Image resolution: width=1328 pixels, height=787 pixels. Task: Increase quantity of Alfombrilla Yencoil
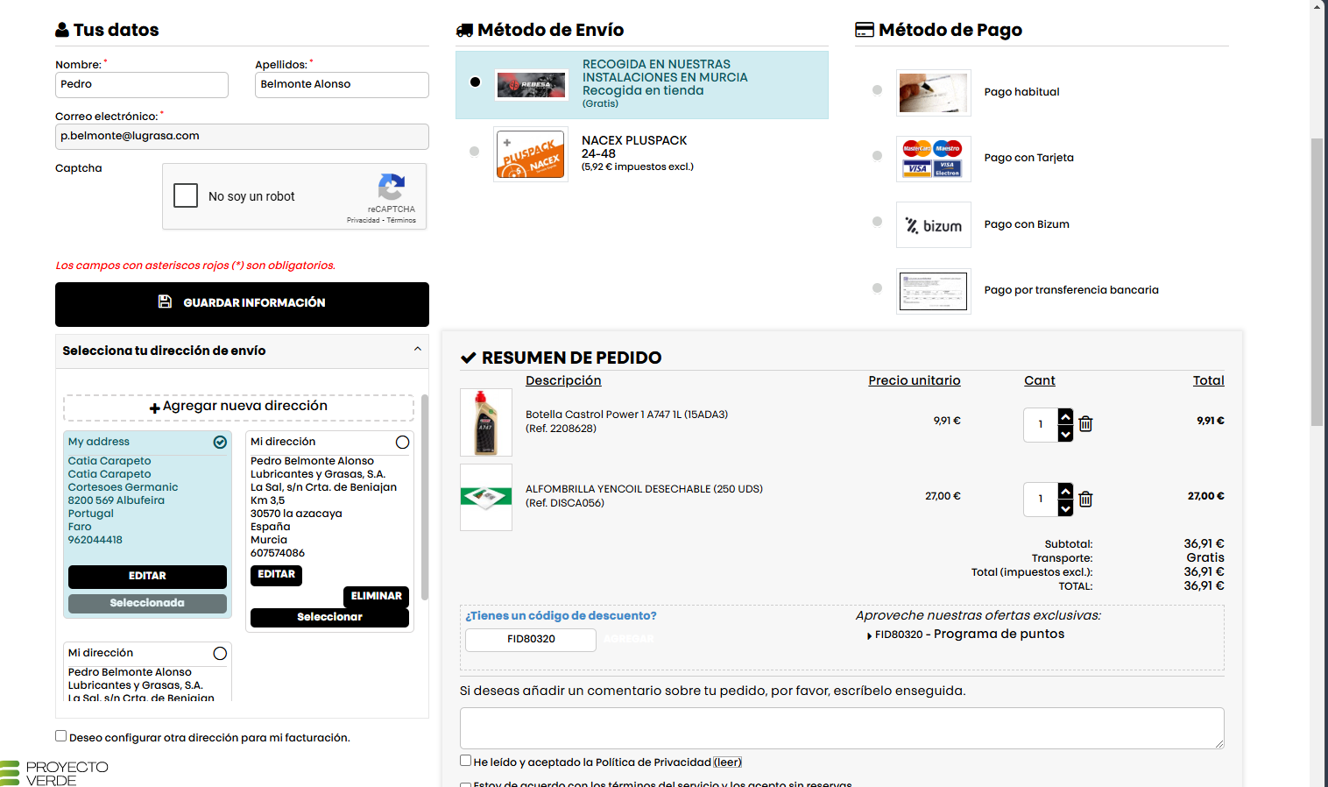(x=1065, y=491)
